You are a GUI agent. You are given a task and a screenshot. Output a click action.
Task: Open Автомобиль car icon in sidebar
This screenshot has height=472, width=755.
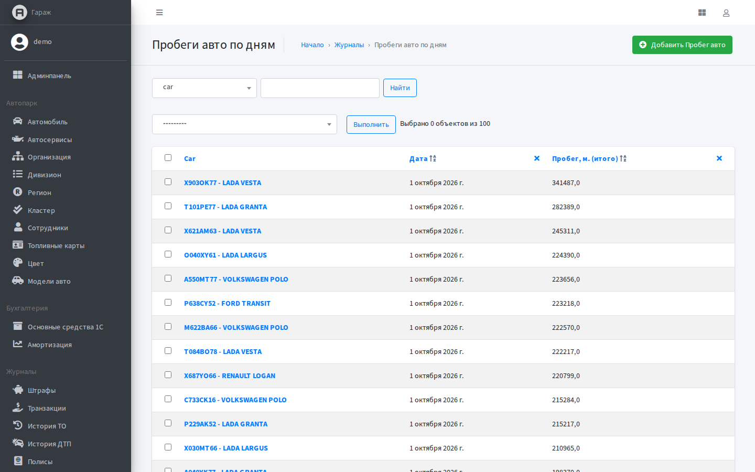click(18, 121)
